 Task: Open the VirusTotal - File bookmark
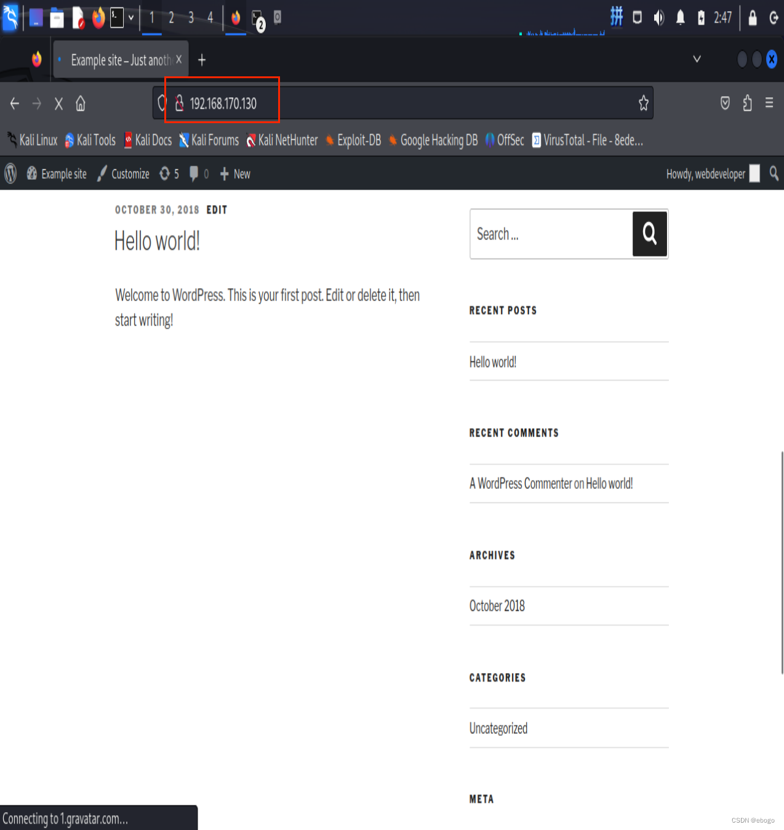588,140
